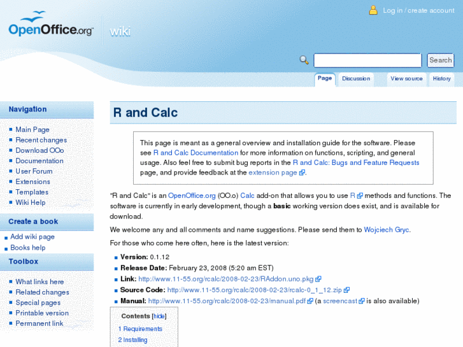
Task: Open Download OOo link
Action: (x=39, y=150)
